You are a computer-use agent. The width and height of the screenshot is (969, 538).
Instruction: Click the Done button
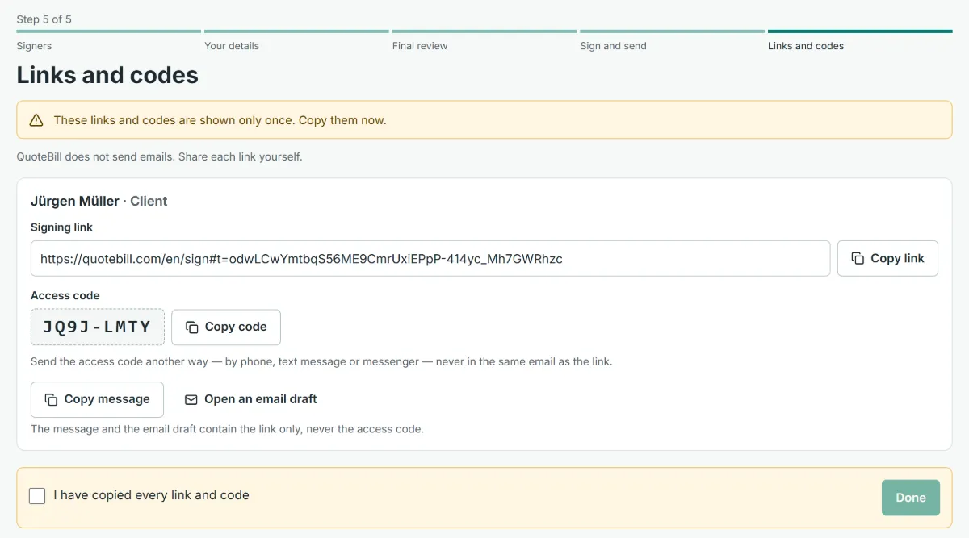point(911,498)
